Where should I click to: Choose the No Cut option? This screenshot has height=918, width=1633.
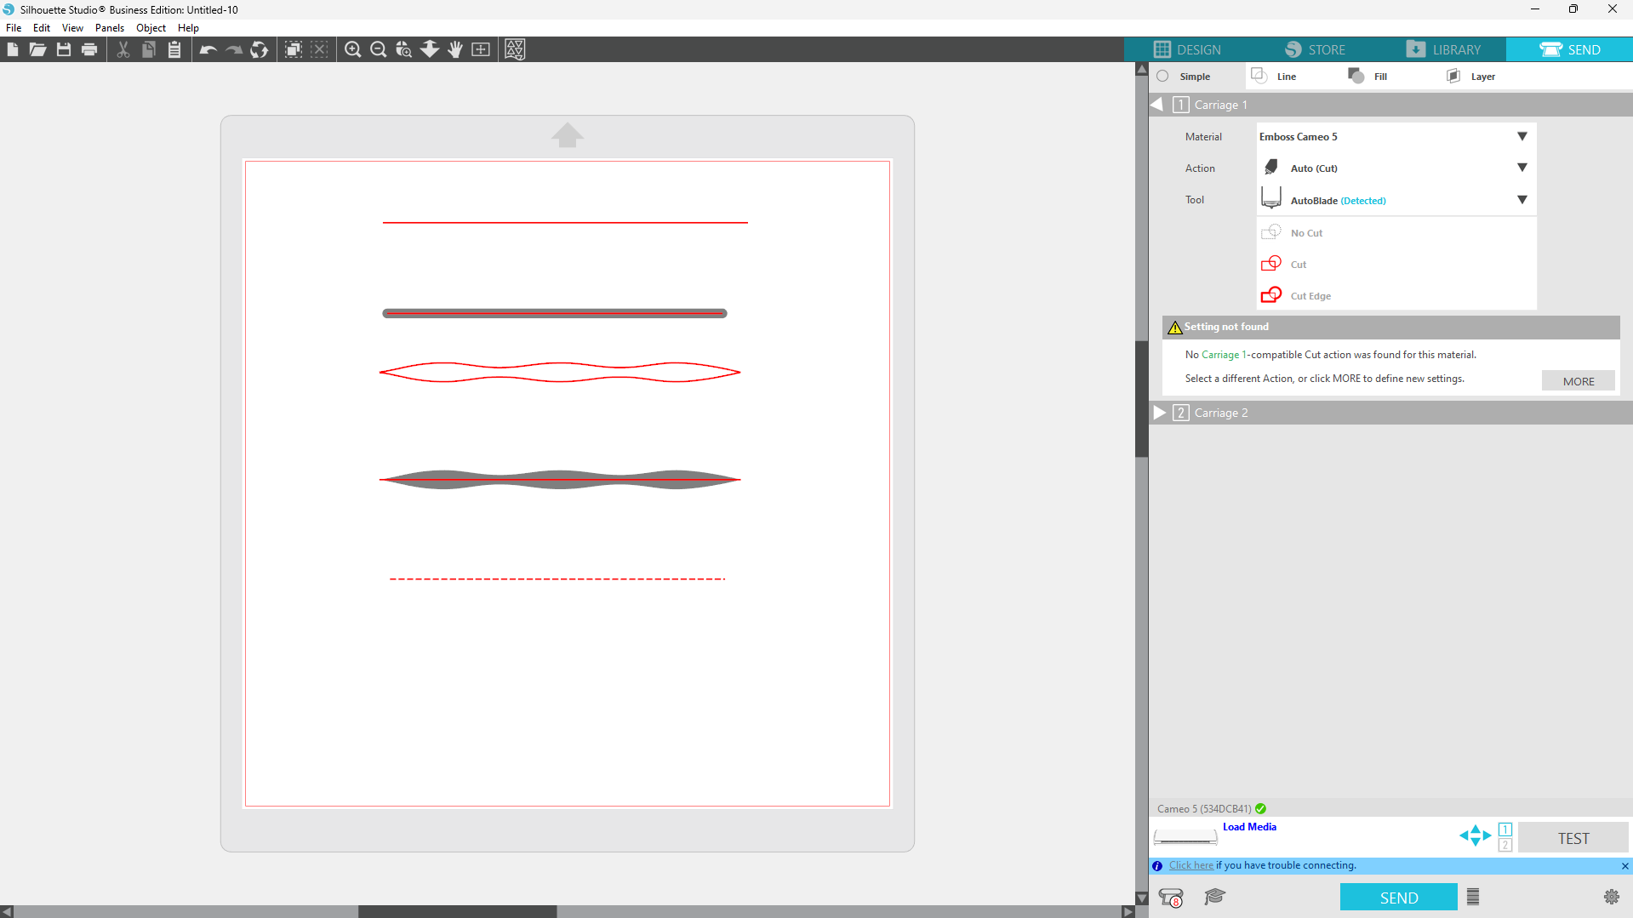pos(1305,233)
